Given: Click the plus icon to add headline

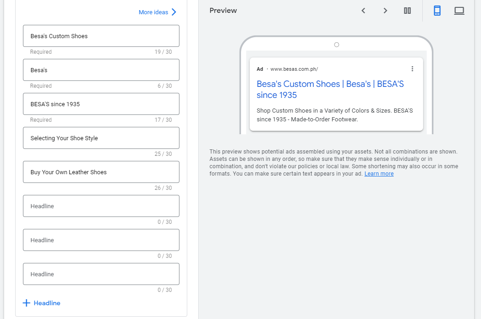Looking at the screenshot, I should point(26,303).
